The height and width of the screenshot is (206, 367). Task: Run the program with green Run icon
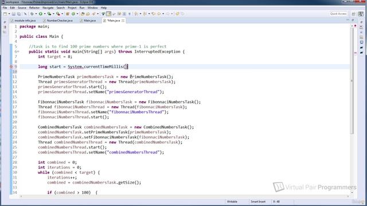pos(41,14)
